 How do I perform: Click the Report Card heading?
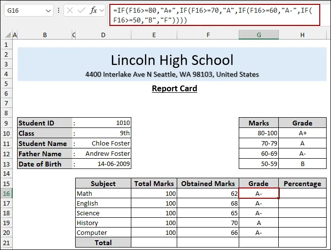174,88
